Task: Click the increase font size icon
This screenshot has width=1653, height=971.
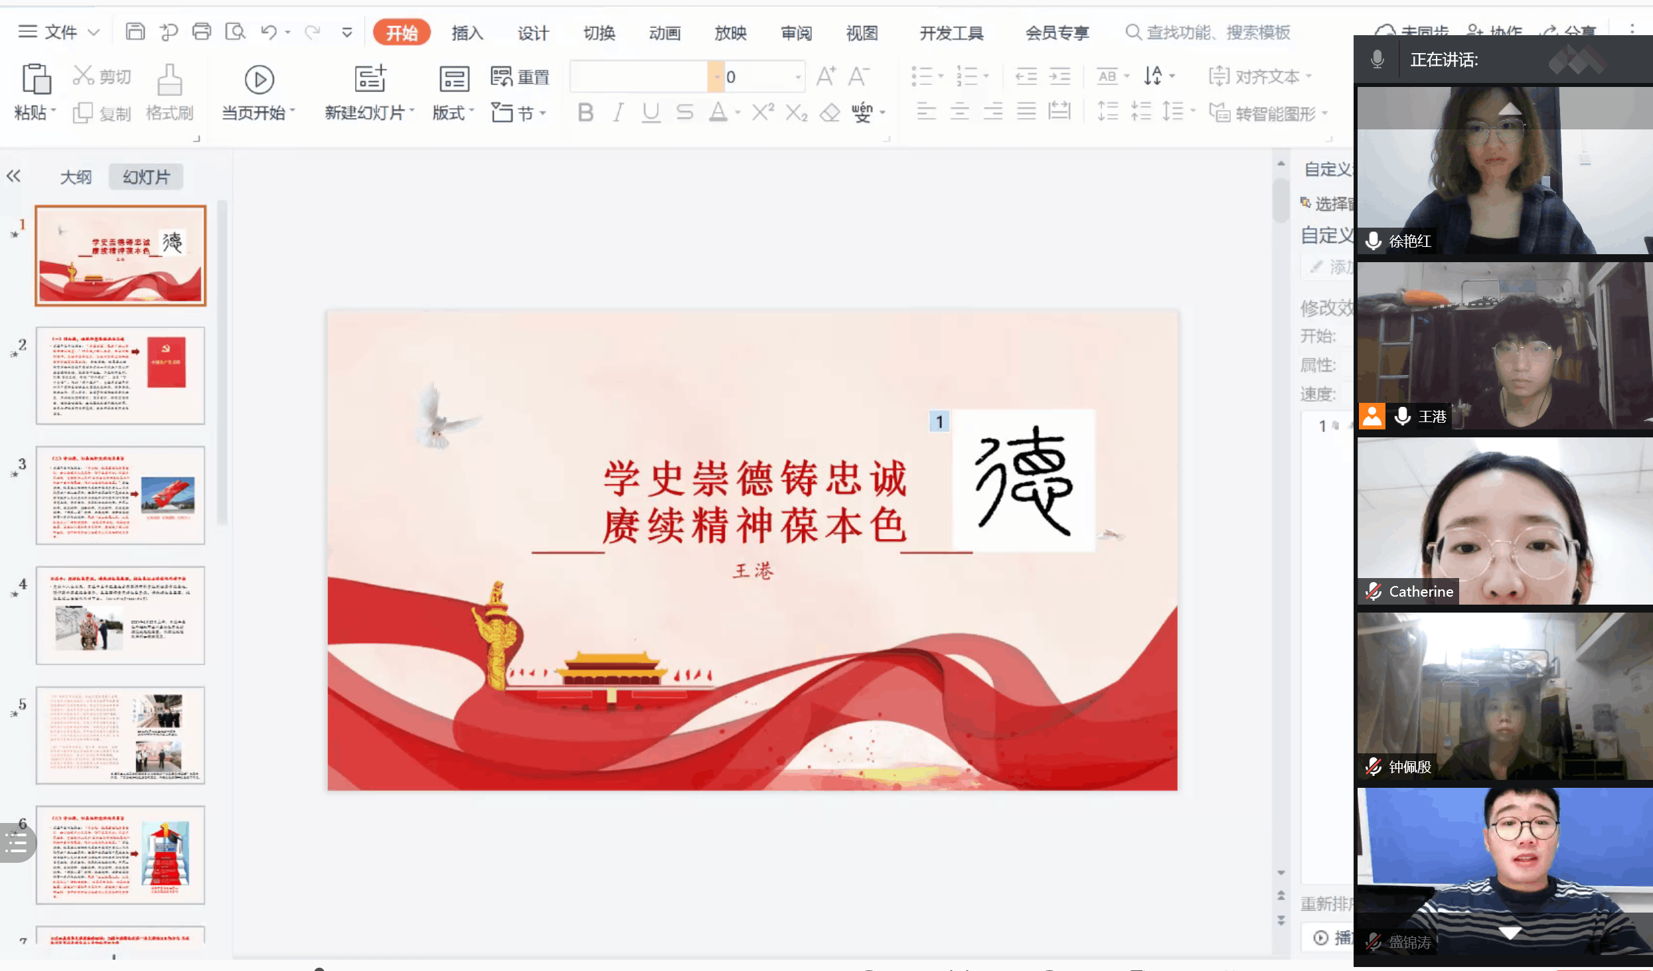Action: (x=825, y=76)
